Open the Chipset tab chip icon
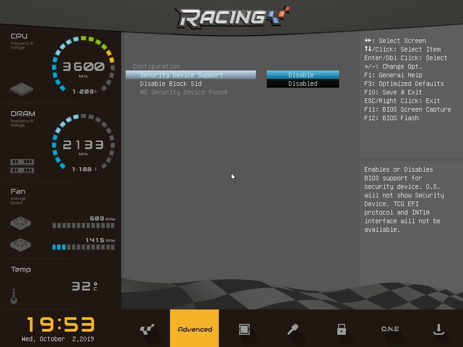463x347 pixels. tap(244, 329)
